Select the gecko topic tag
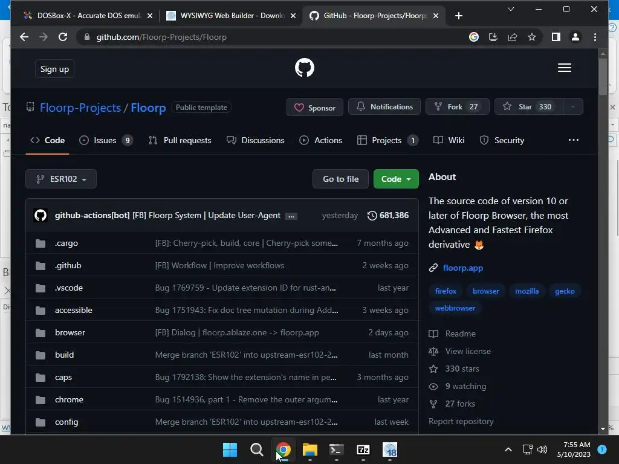 (565, 291)
